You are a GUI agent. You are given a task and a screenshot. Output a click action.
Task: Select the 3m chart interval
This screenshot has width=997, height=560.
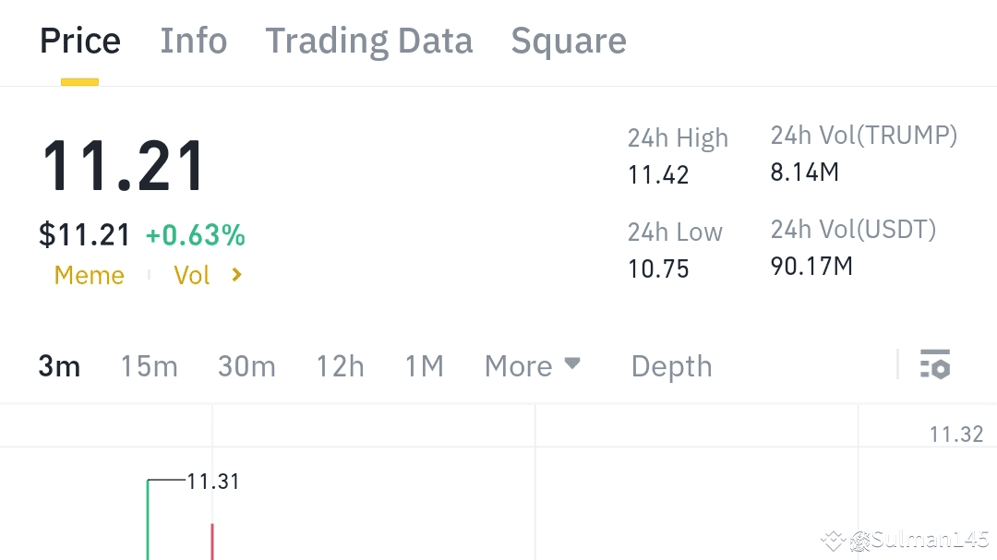tap(59, 366)
